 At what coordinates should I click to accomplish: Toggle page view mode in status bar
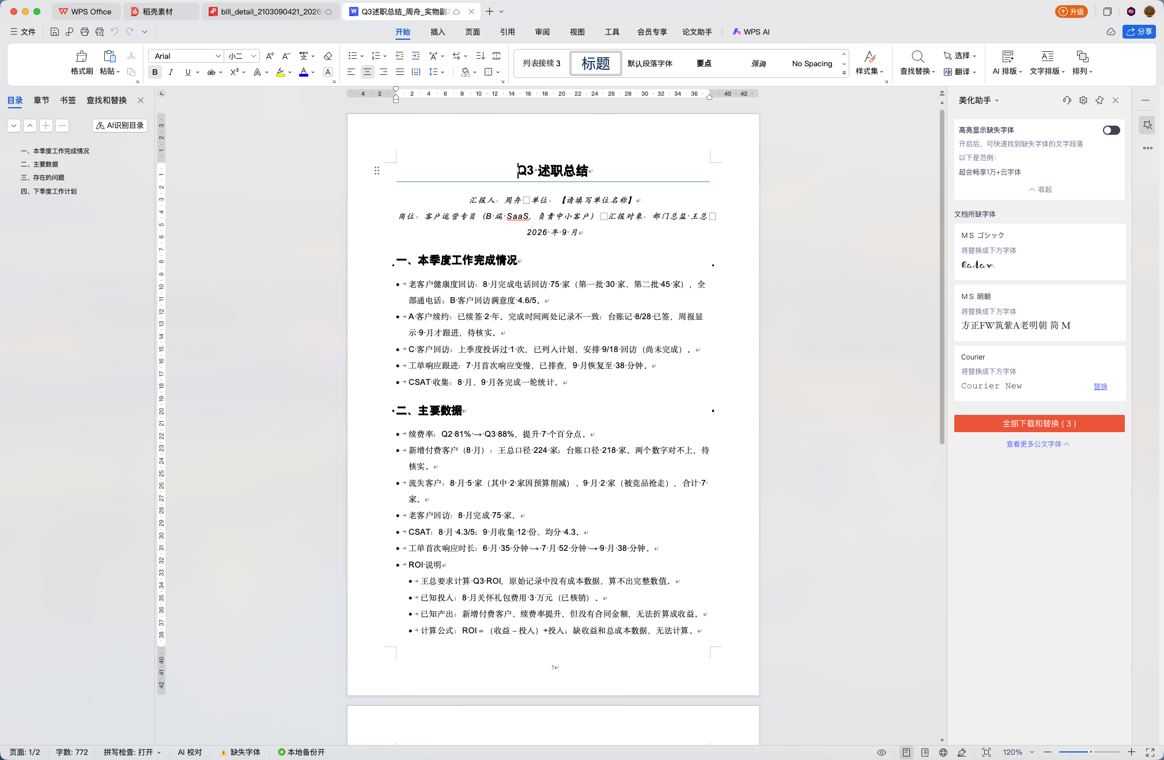click(x=906, y=752)
